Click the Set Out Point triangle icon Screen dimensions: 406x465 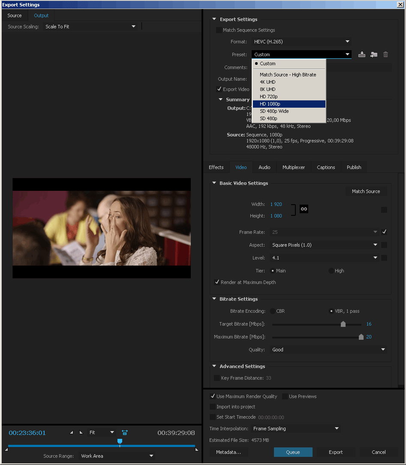pos(81,432)
